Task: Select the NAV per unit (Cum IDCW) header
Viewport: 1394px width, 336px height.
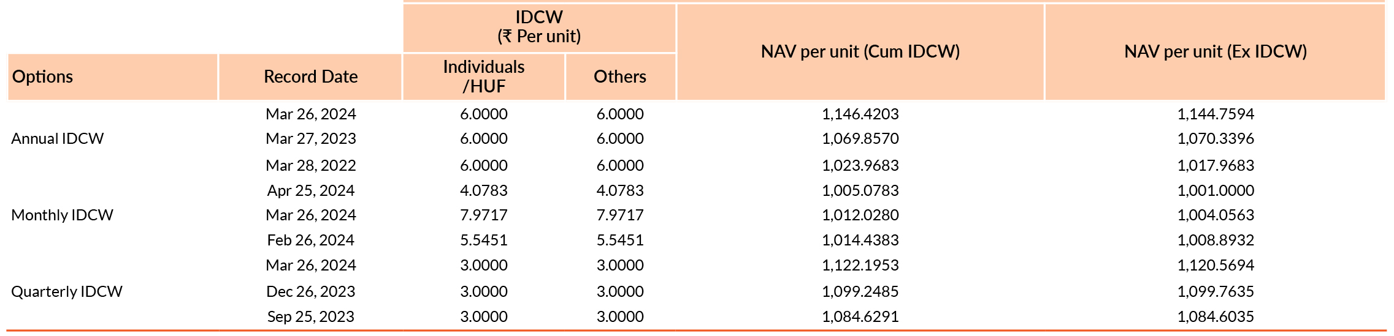Action: pyautogui.click(x=860, y=52)
